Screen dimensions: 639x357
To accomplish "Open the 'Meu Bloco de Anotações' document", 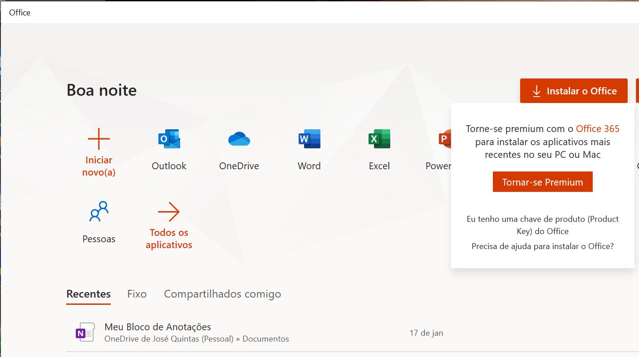I will 158,327.
